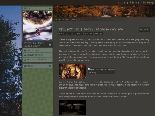The image size is (155, 116).
Task: Click the calendar icon next to JUL 13 2026
Action: (25, 50)
